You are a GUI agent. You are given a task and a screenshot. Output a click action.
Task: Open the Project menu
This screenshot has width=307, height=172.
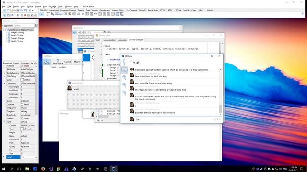(38, 6)
